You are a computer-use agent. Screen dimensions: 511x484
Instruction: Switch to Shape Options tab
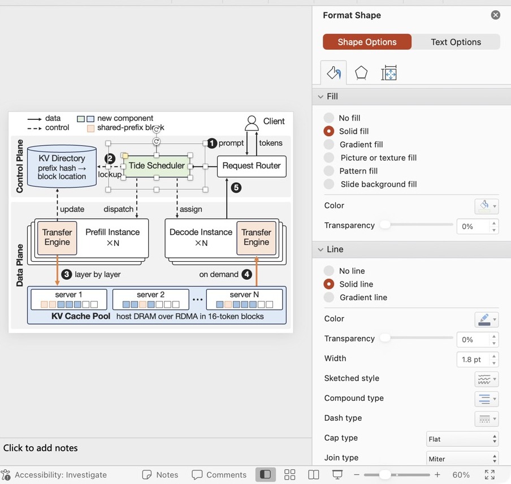(367, 42)
